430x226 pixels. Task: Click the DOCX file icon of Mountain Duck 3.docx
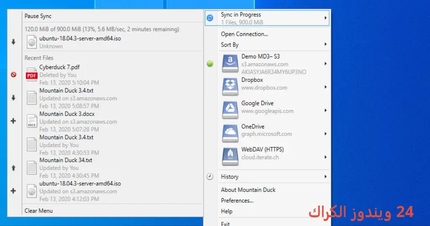tap(31, 121)
